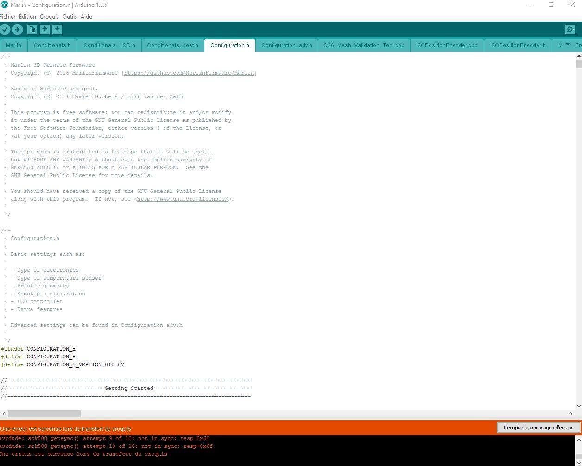Click the '- Printer geometry' comment line
582x466 pixels.
click(37, 286)
